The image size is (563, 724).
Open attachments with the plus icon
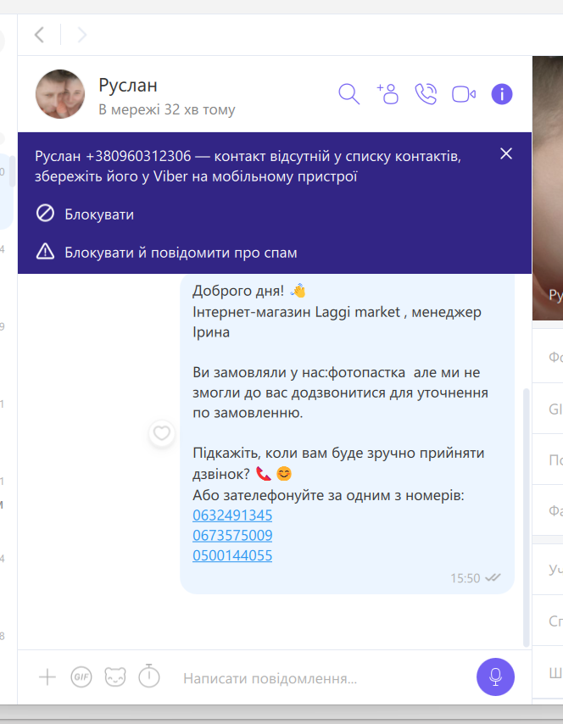click(47, 677)
